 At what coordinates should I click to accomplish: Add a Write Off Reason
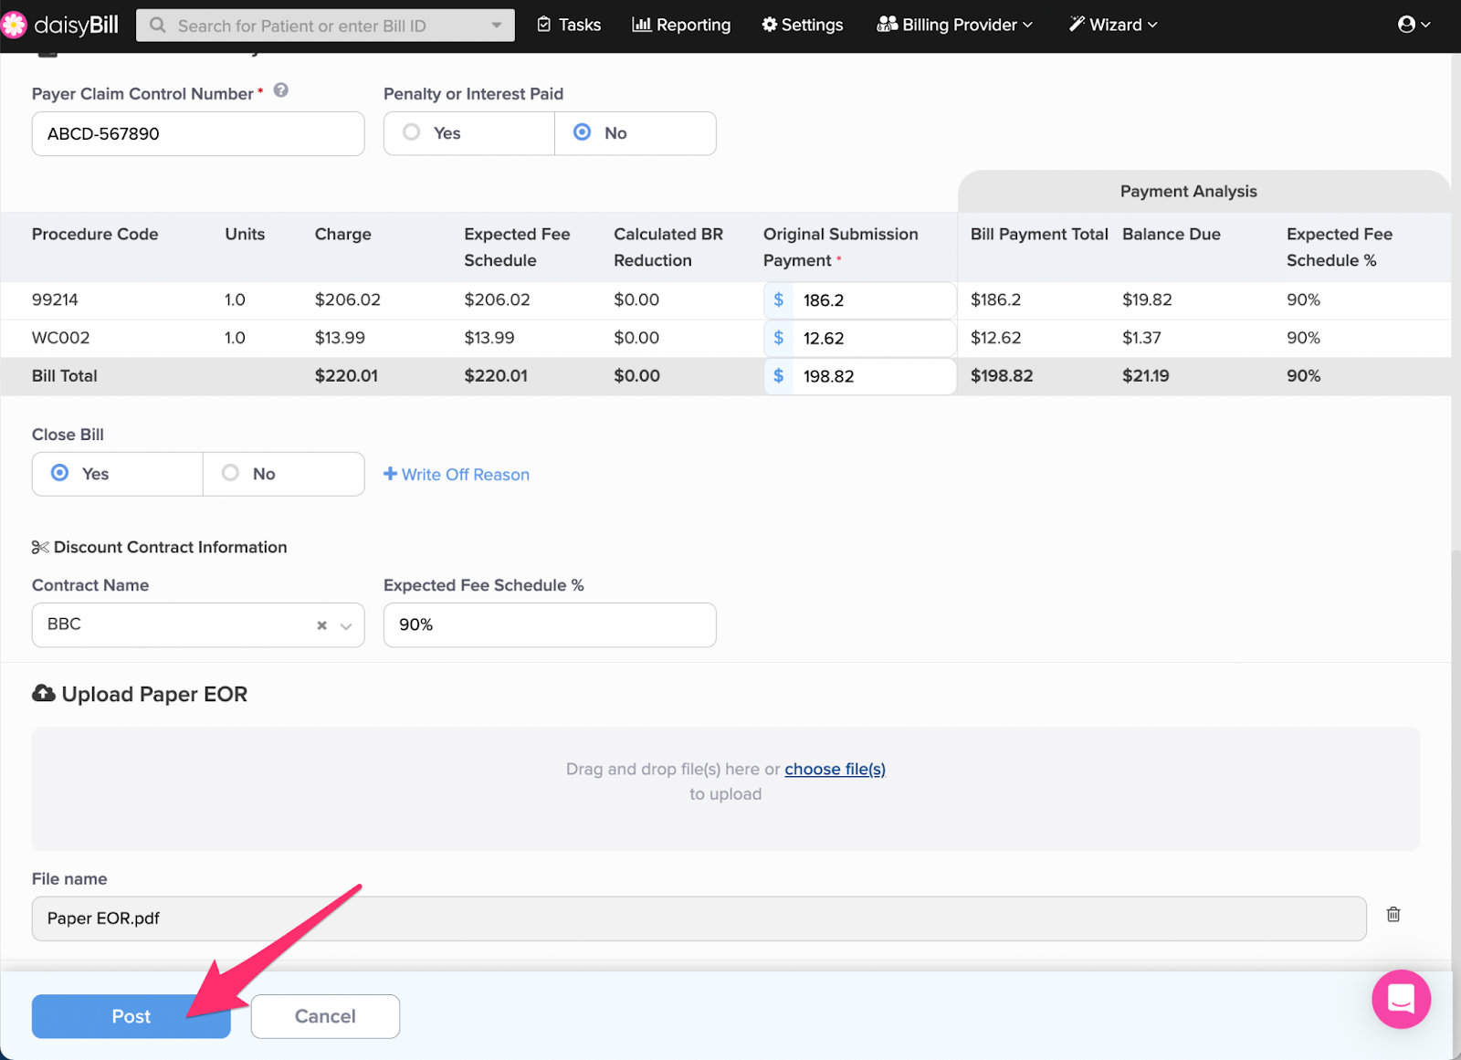457,475
